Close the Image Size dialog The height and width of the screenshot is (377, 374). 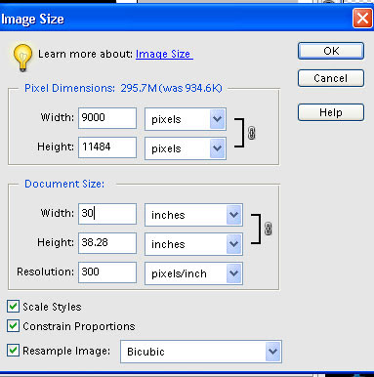pyautogui.click(x=362, y=19)
